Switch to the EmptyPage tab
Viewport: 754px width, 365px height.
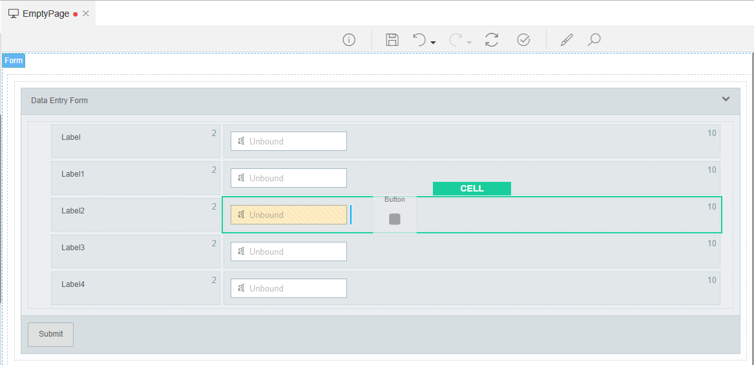point(45,14)
